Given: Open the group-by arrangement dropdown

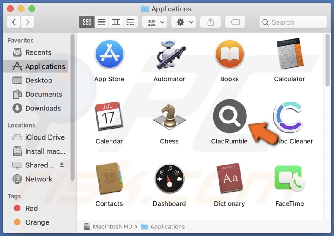Looking at the screenshot, I should [x=155, y=22].
